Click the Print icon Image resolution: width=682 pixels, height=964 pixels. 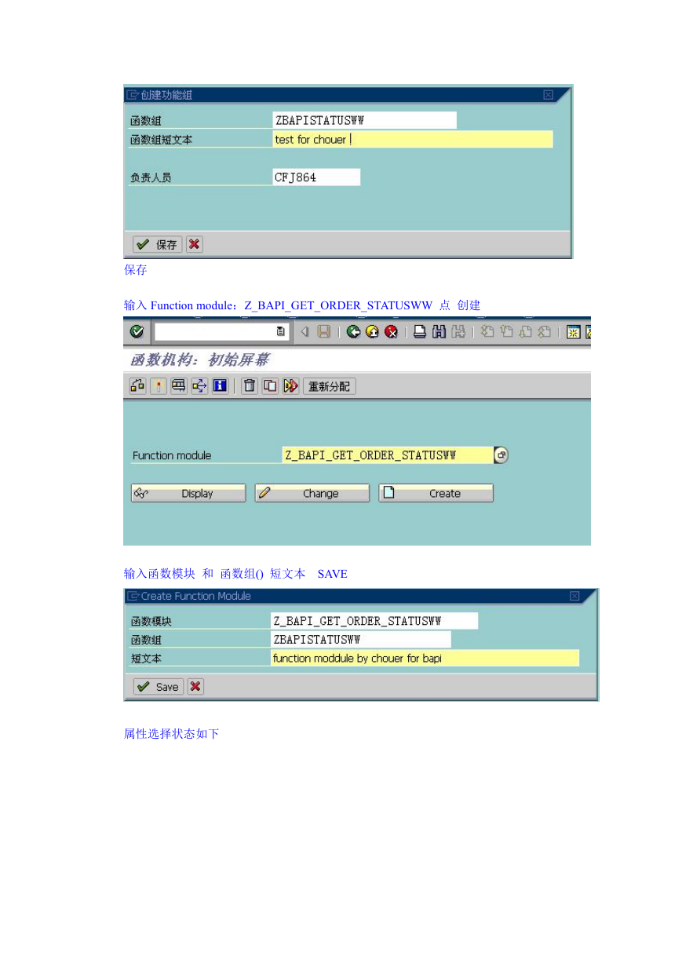tap(420, 332)
